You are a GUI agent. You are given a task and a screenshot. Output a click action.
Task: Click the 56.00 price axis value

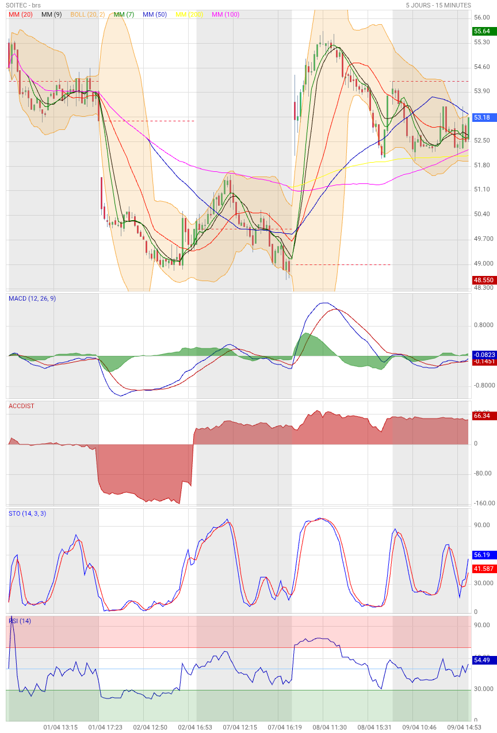point(482,18)
